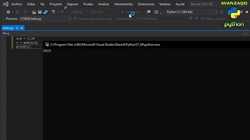Open the Proyecto menu
250x140 pixels.
tap(56, 4)
